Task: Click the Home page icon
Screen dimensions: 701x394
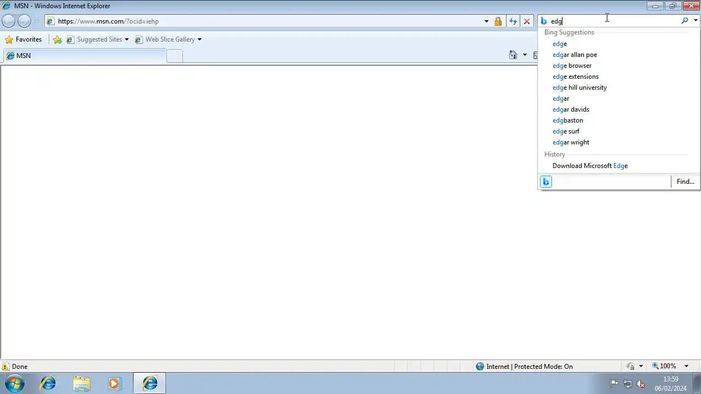Action: (513, 55)
